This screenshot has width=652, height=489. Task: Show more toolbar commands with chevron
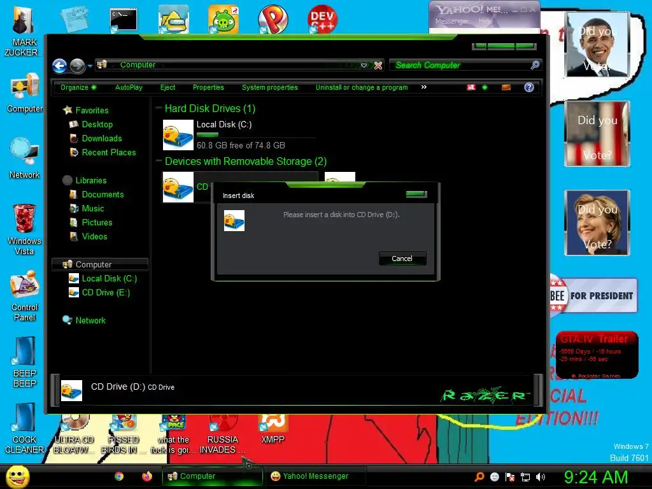click(423, 87)
